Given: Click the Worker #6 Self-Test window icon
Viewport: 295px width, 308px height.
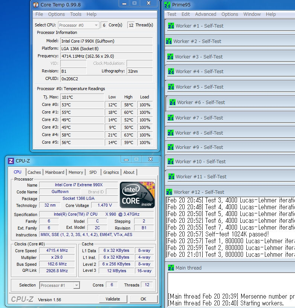Looking at the screenshot, I should point(172,102).
